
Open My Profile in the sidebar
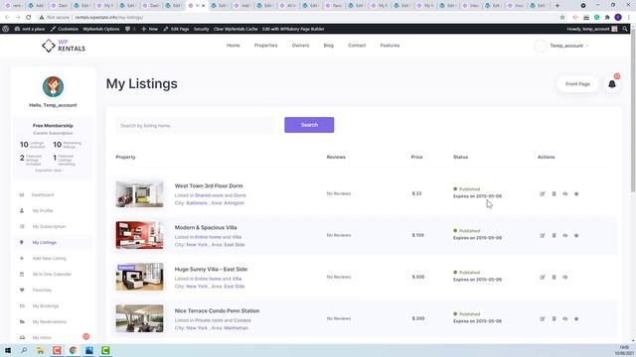tap(43, 211)
